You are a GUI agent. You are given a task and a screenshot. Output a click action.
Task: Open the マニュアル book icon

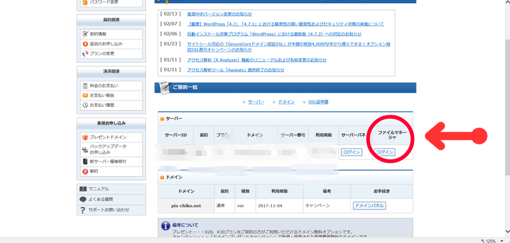tap(83, 189)
